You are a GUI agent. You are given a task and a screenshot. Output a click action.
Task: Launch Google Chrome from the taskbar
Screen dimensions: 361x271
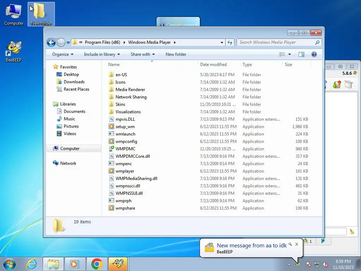pos(97,264)
